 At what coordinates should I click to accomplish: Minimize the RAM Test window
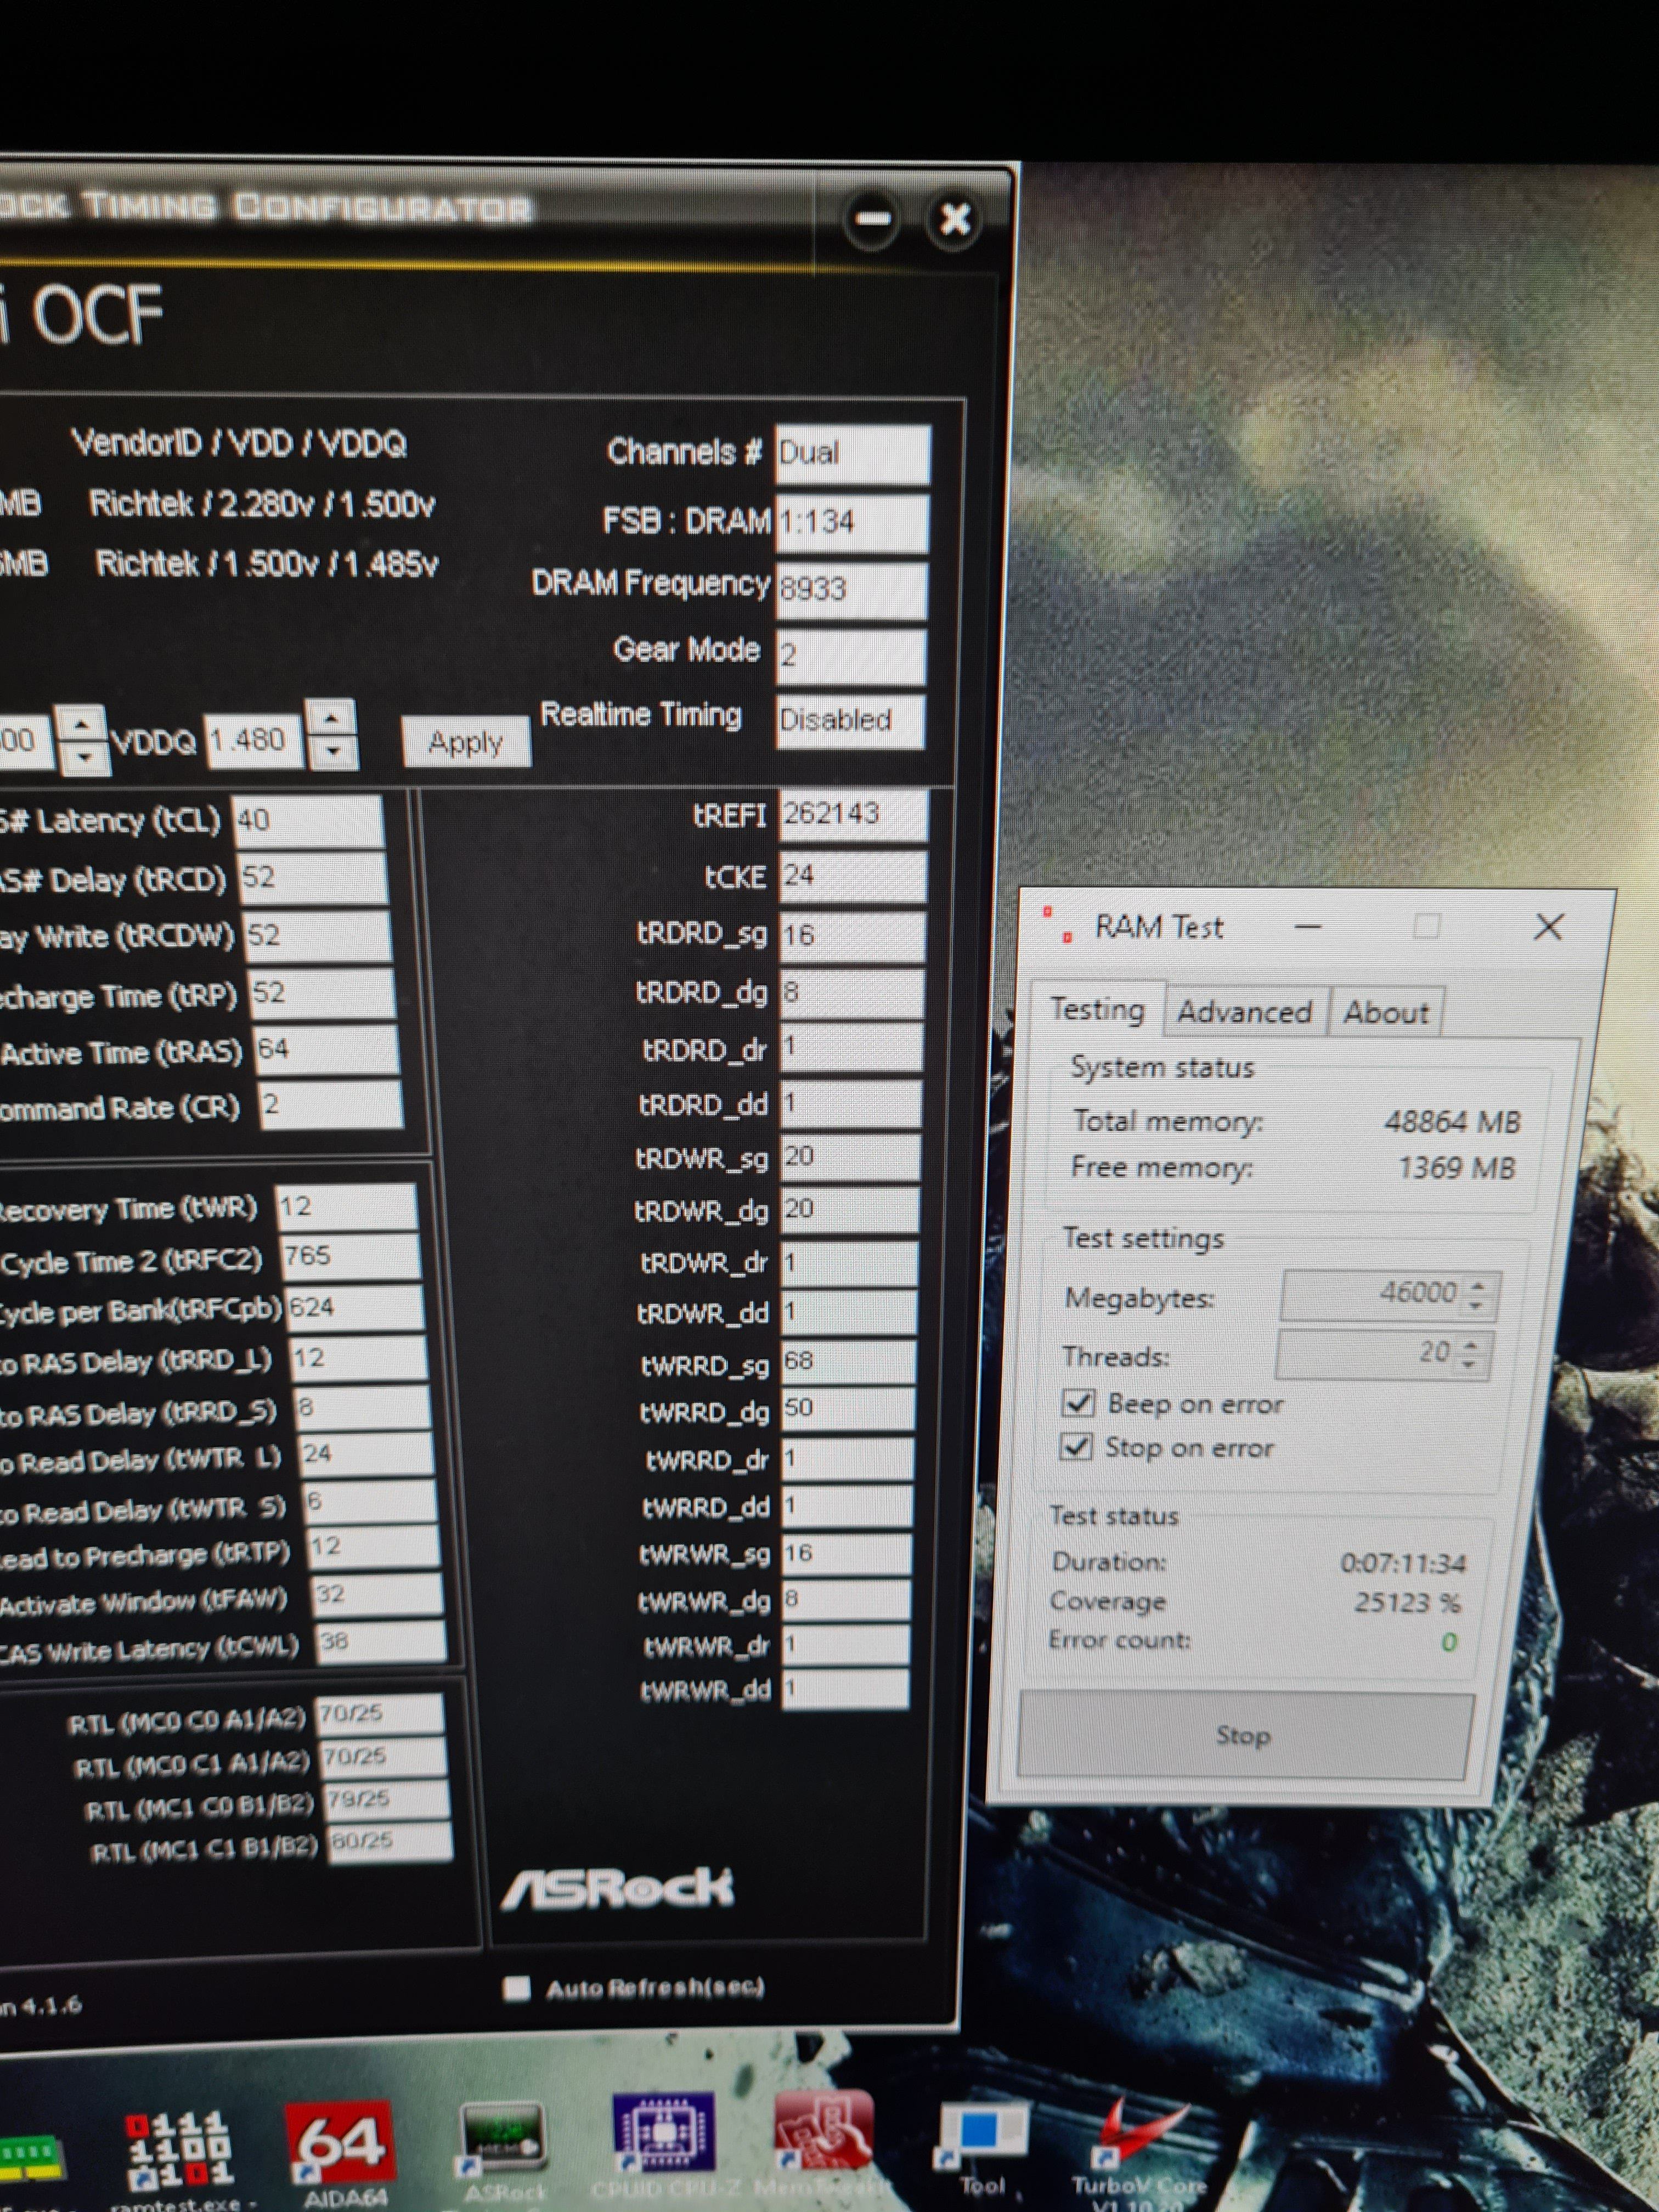(1308, 927)
